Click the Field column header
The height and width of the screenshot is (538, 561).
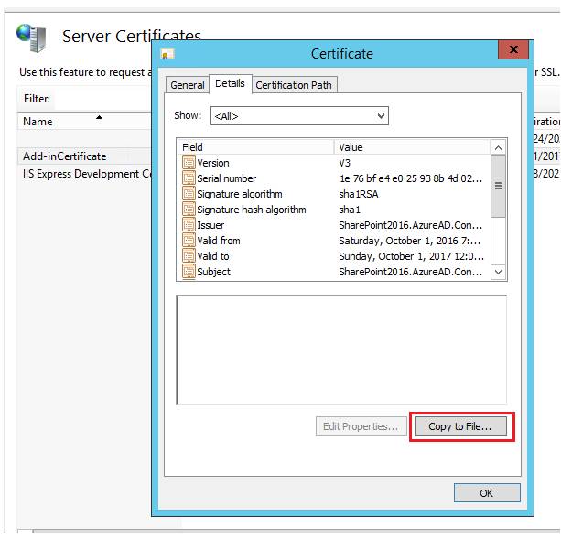coord(255,147)
